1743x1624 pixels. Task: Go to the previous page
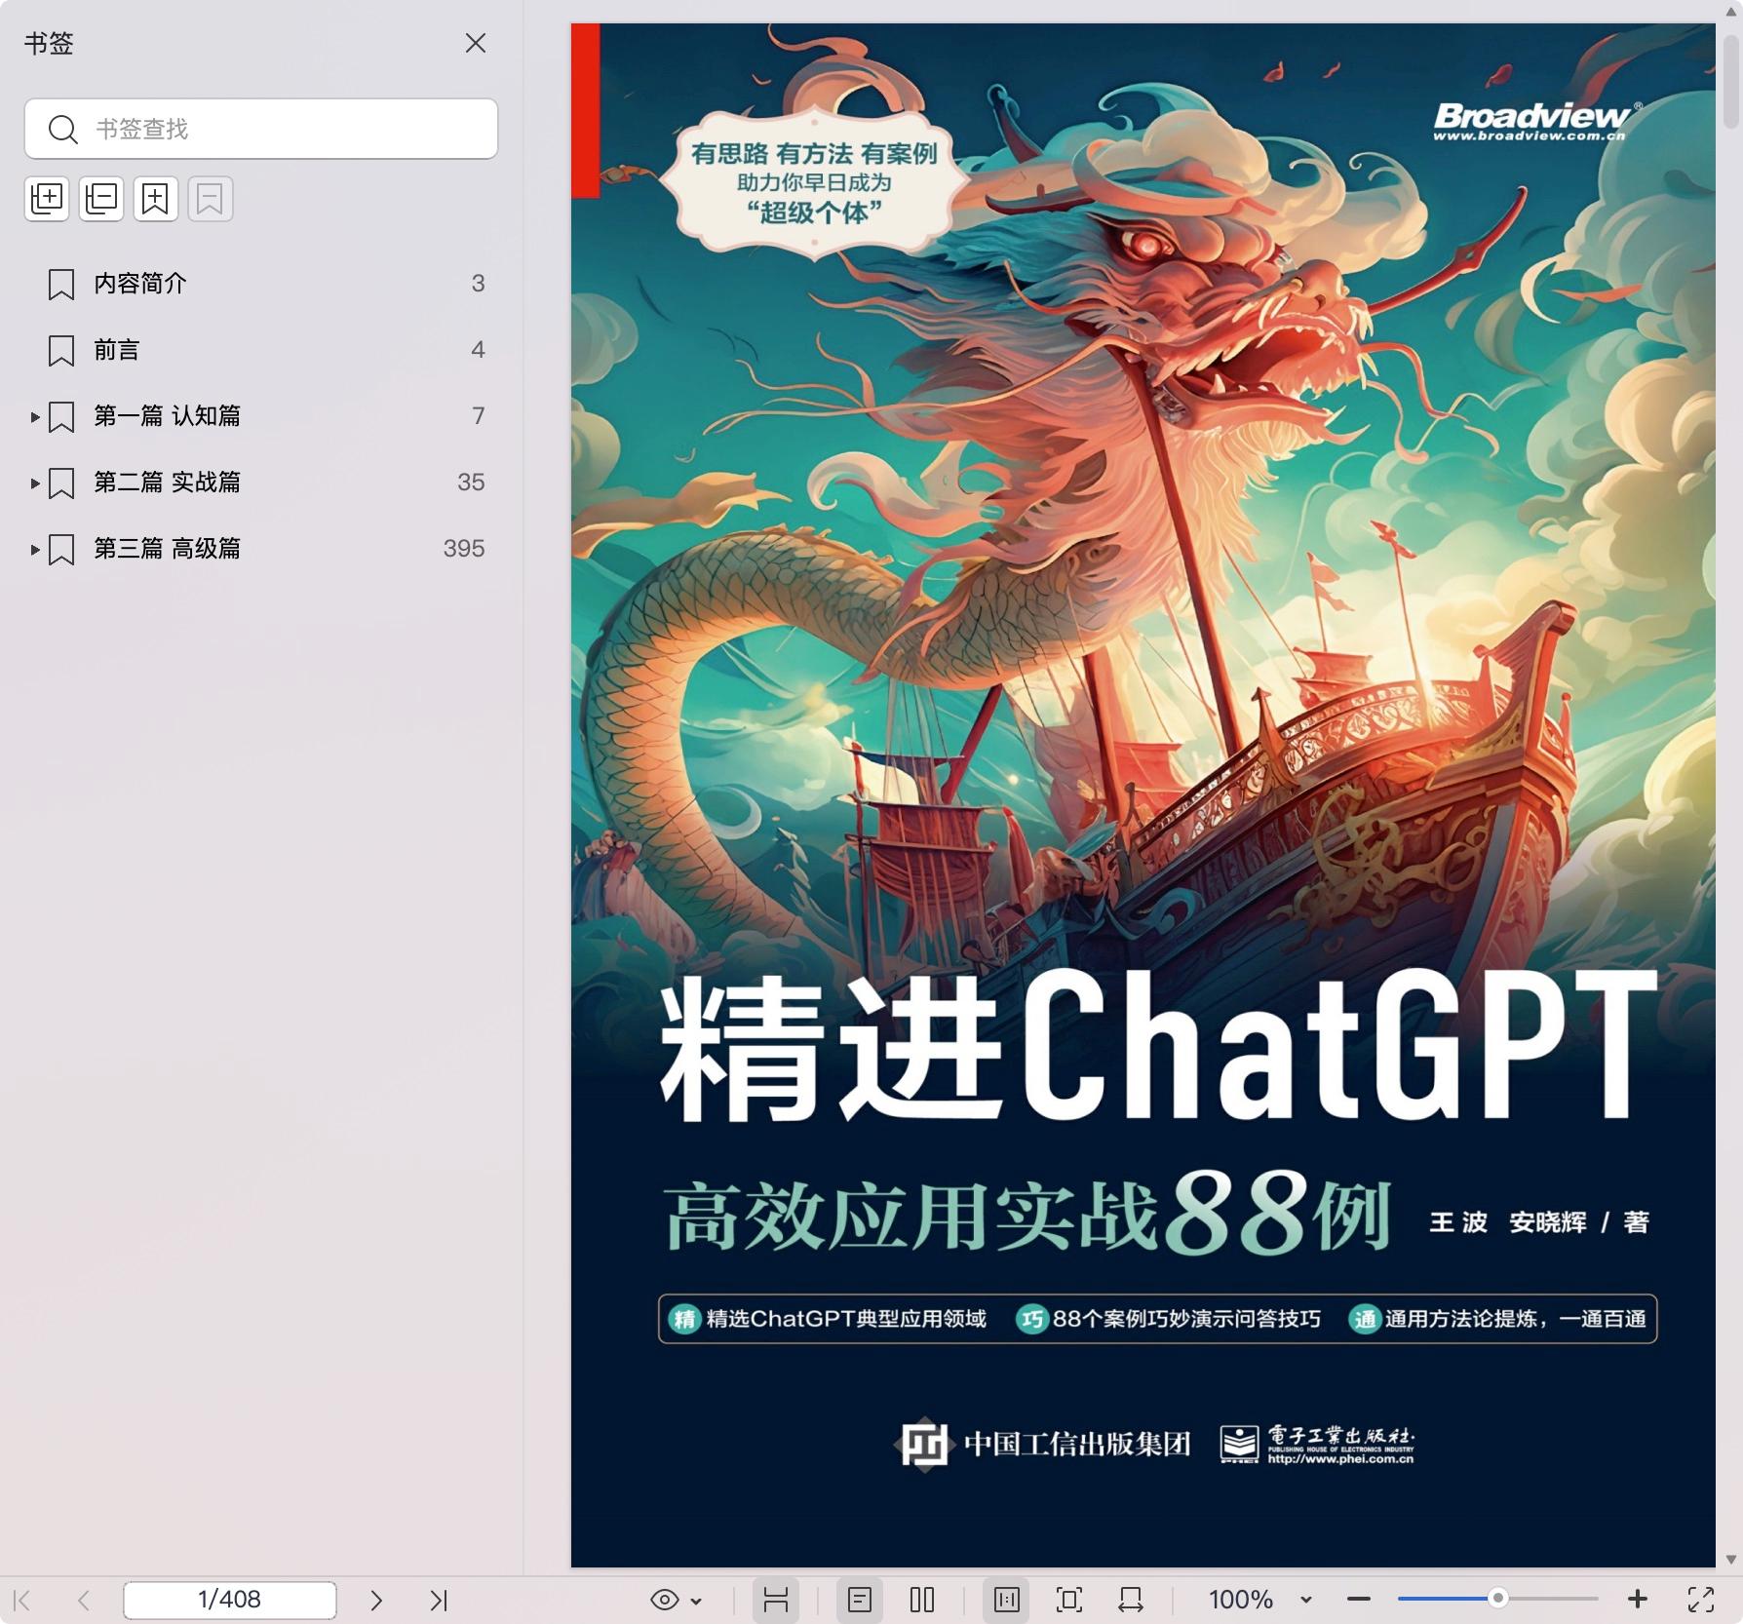point(84,1600)
